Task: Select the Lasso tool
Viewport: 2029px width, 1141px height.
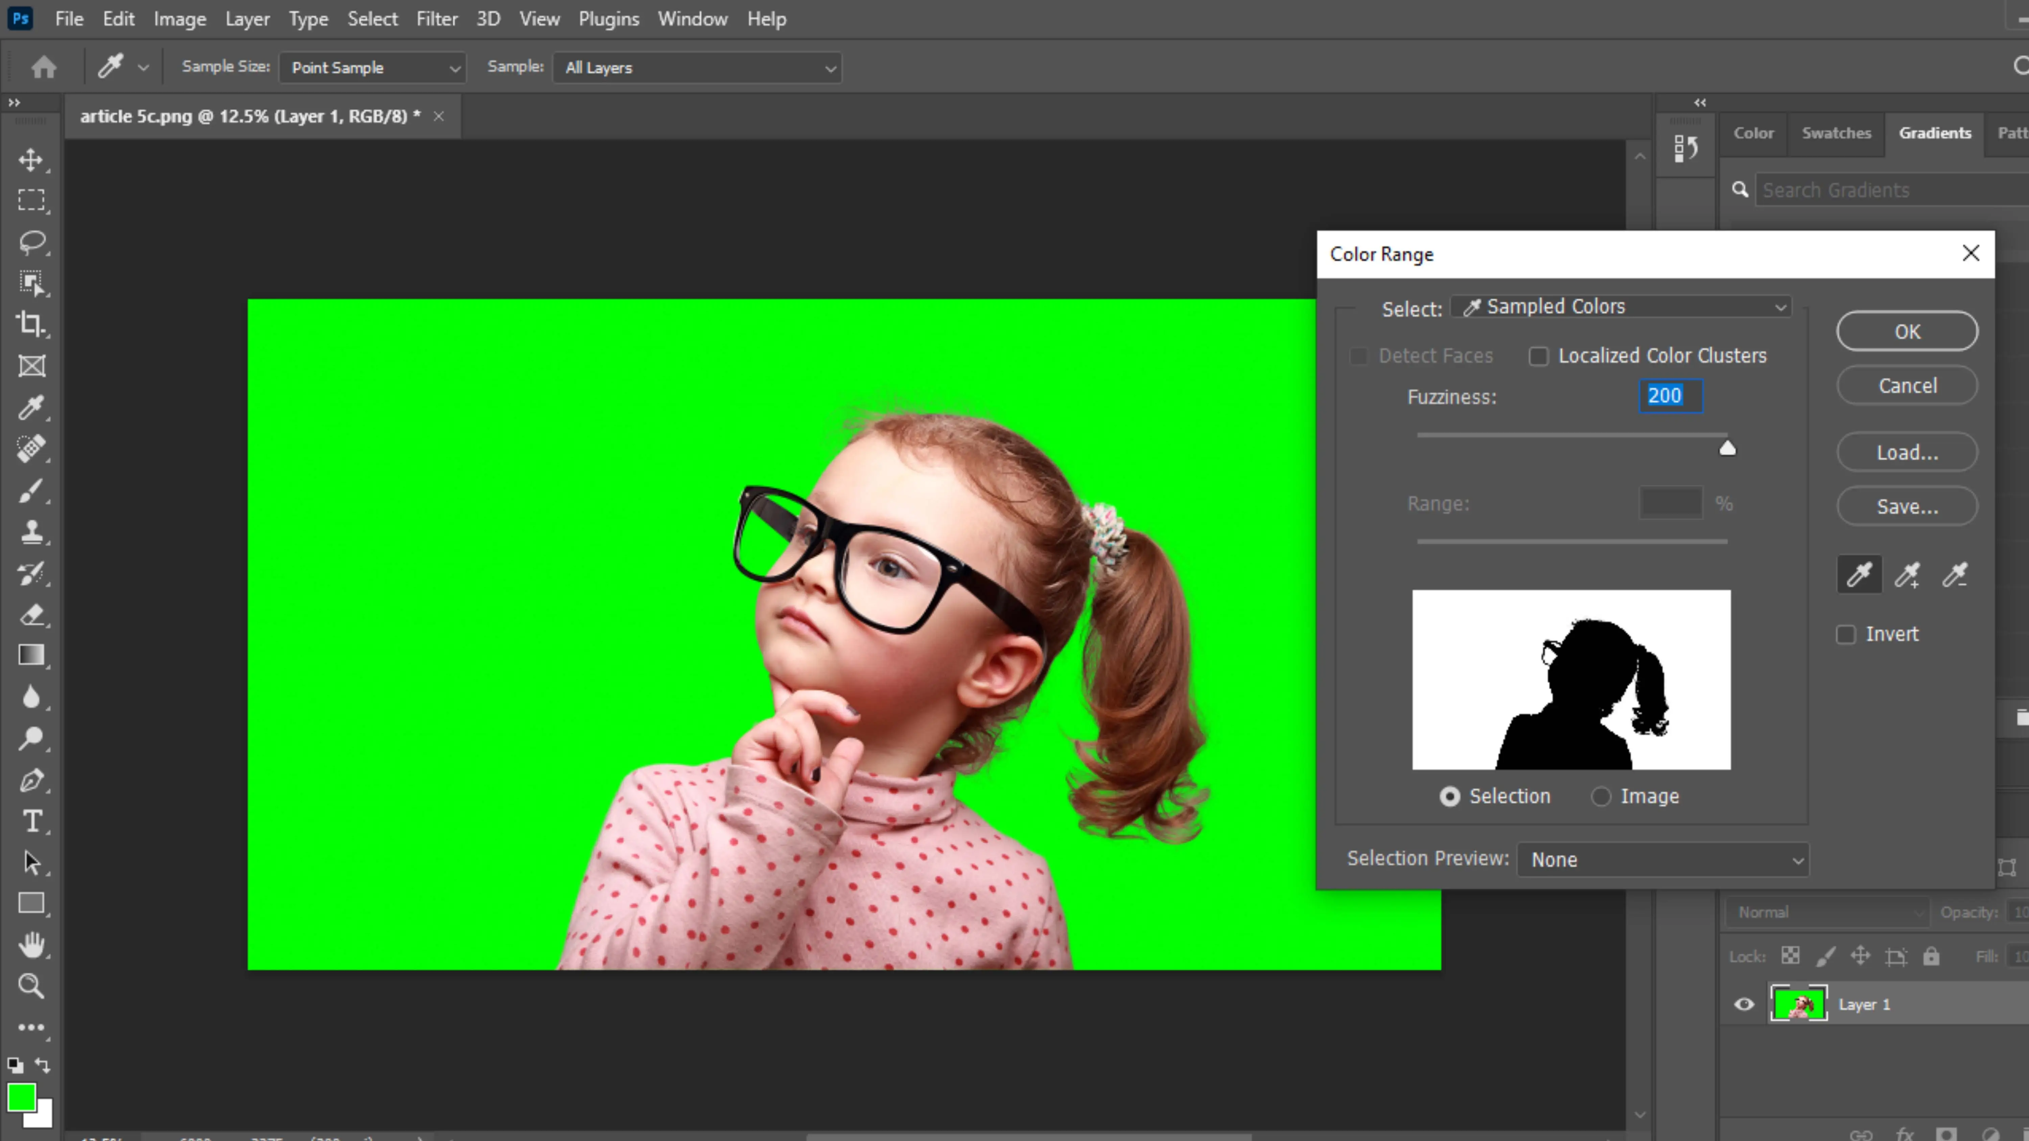Action: tap(31, 242)
